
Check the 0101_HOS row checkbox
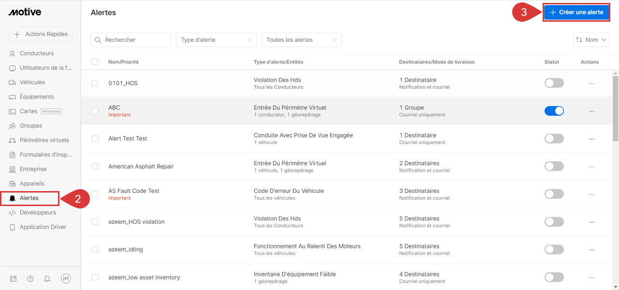95,83
